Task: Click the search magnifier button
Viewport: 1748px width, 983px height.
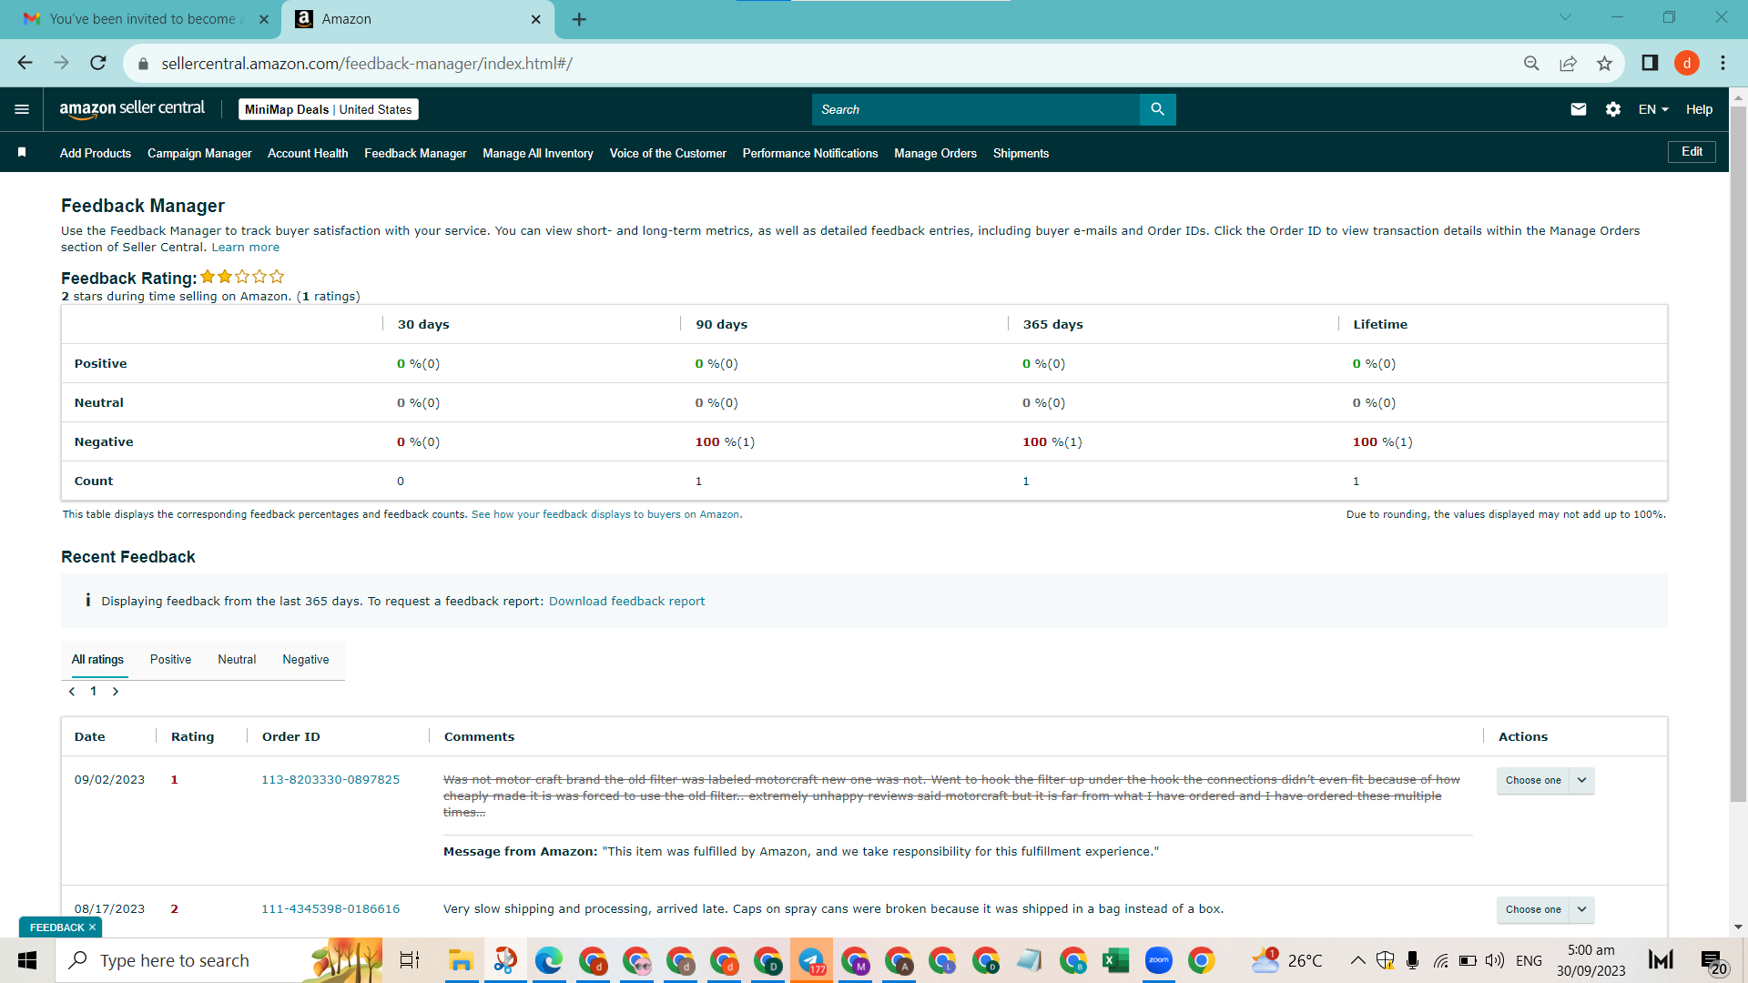Action: [x=1157, y=109]
